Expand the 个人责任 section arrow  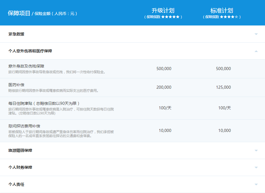click(256, 185)
